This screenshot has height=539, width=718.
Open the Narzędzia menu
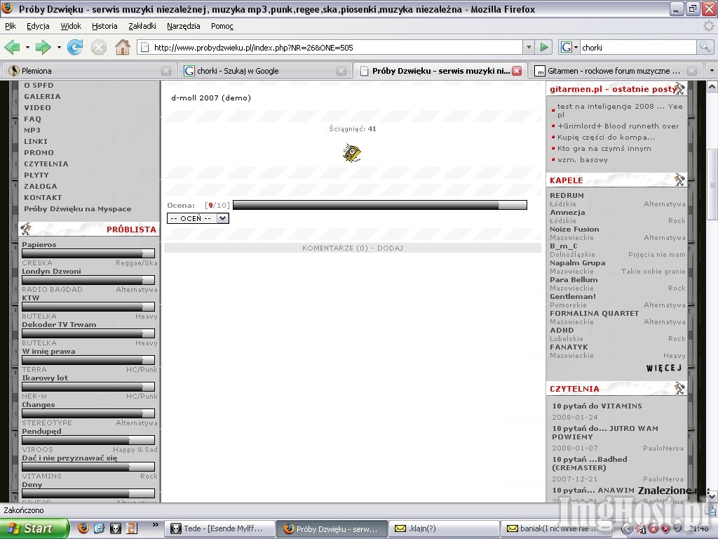(183, 26)
